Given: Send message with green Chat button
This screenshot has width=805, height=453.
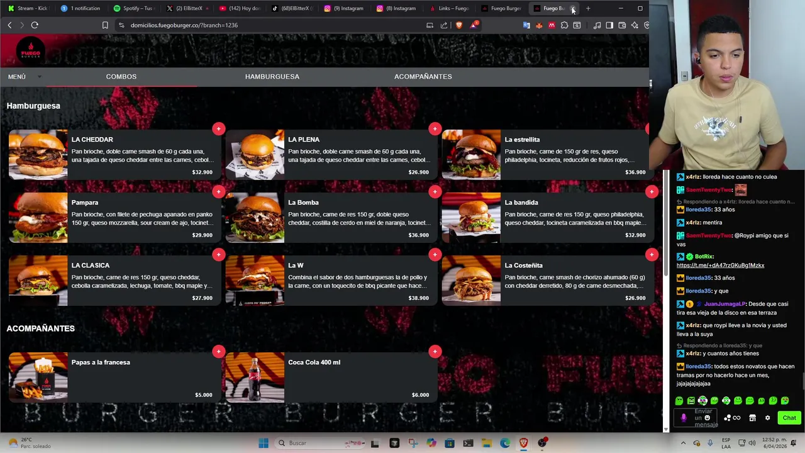Looking at the screenshot, I should pyautogui.click(x=789, y=418).
